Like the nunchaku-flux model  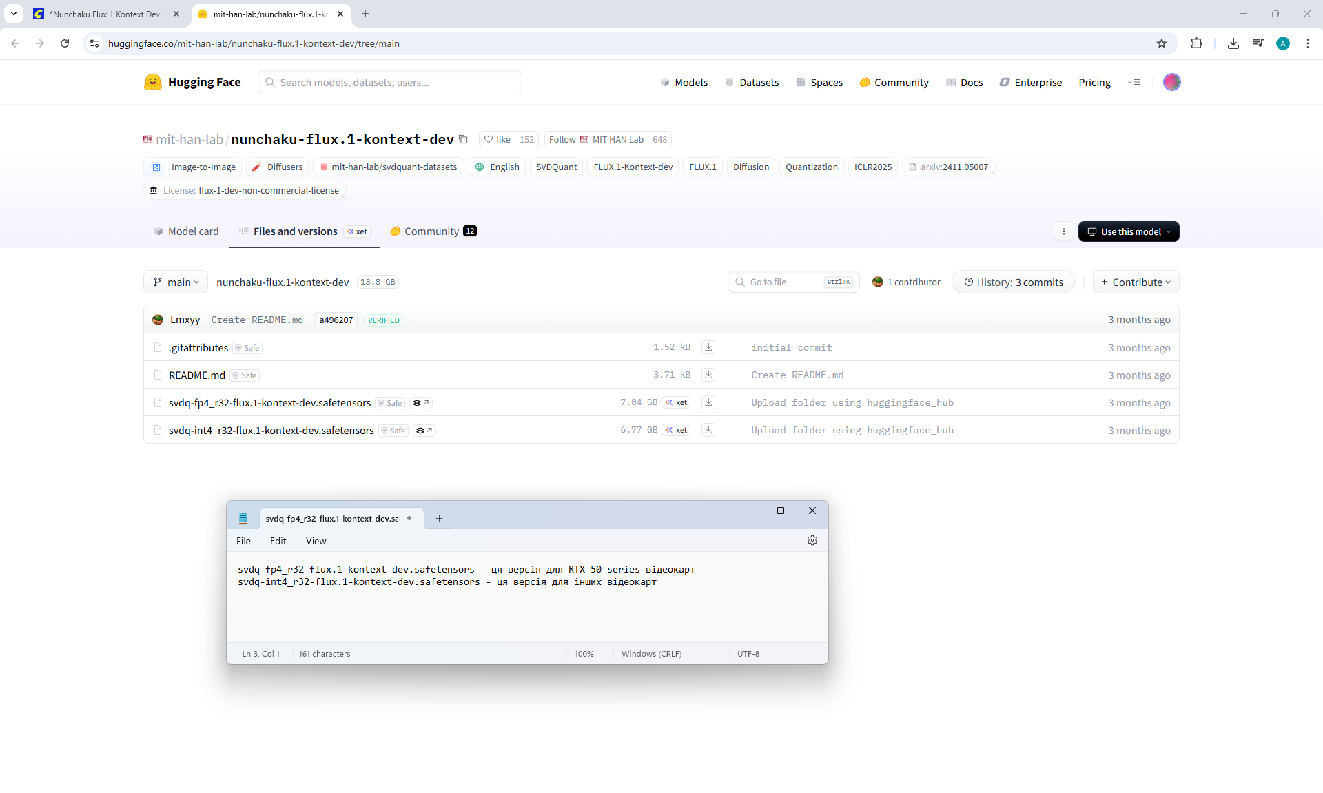[497, 139]
